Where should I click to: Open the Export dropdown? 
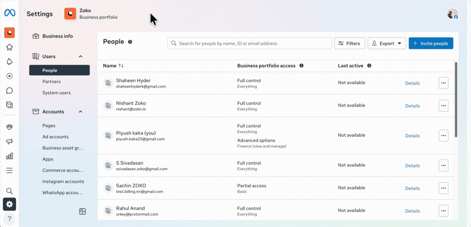387,43
